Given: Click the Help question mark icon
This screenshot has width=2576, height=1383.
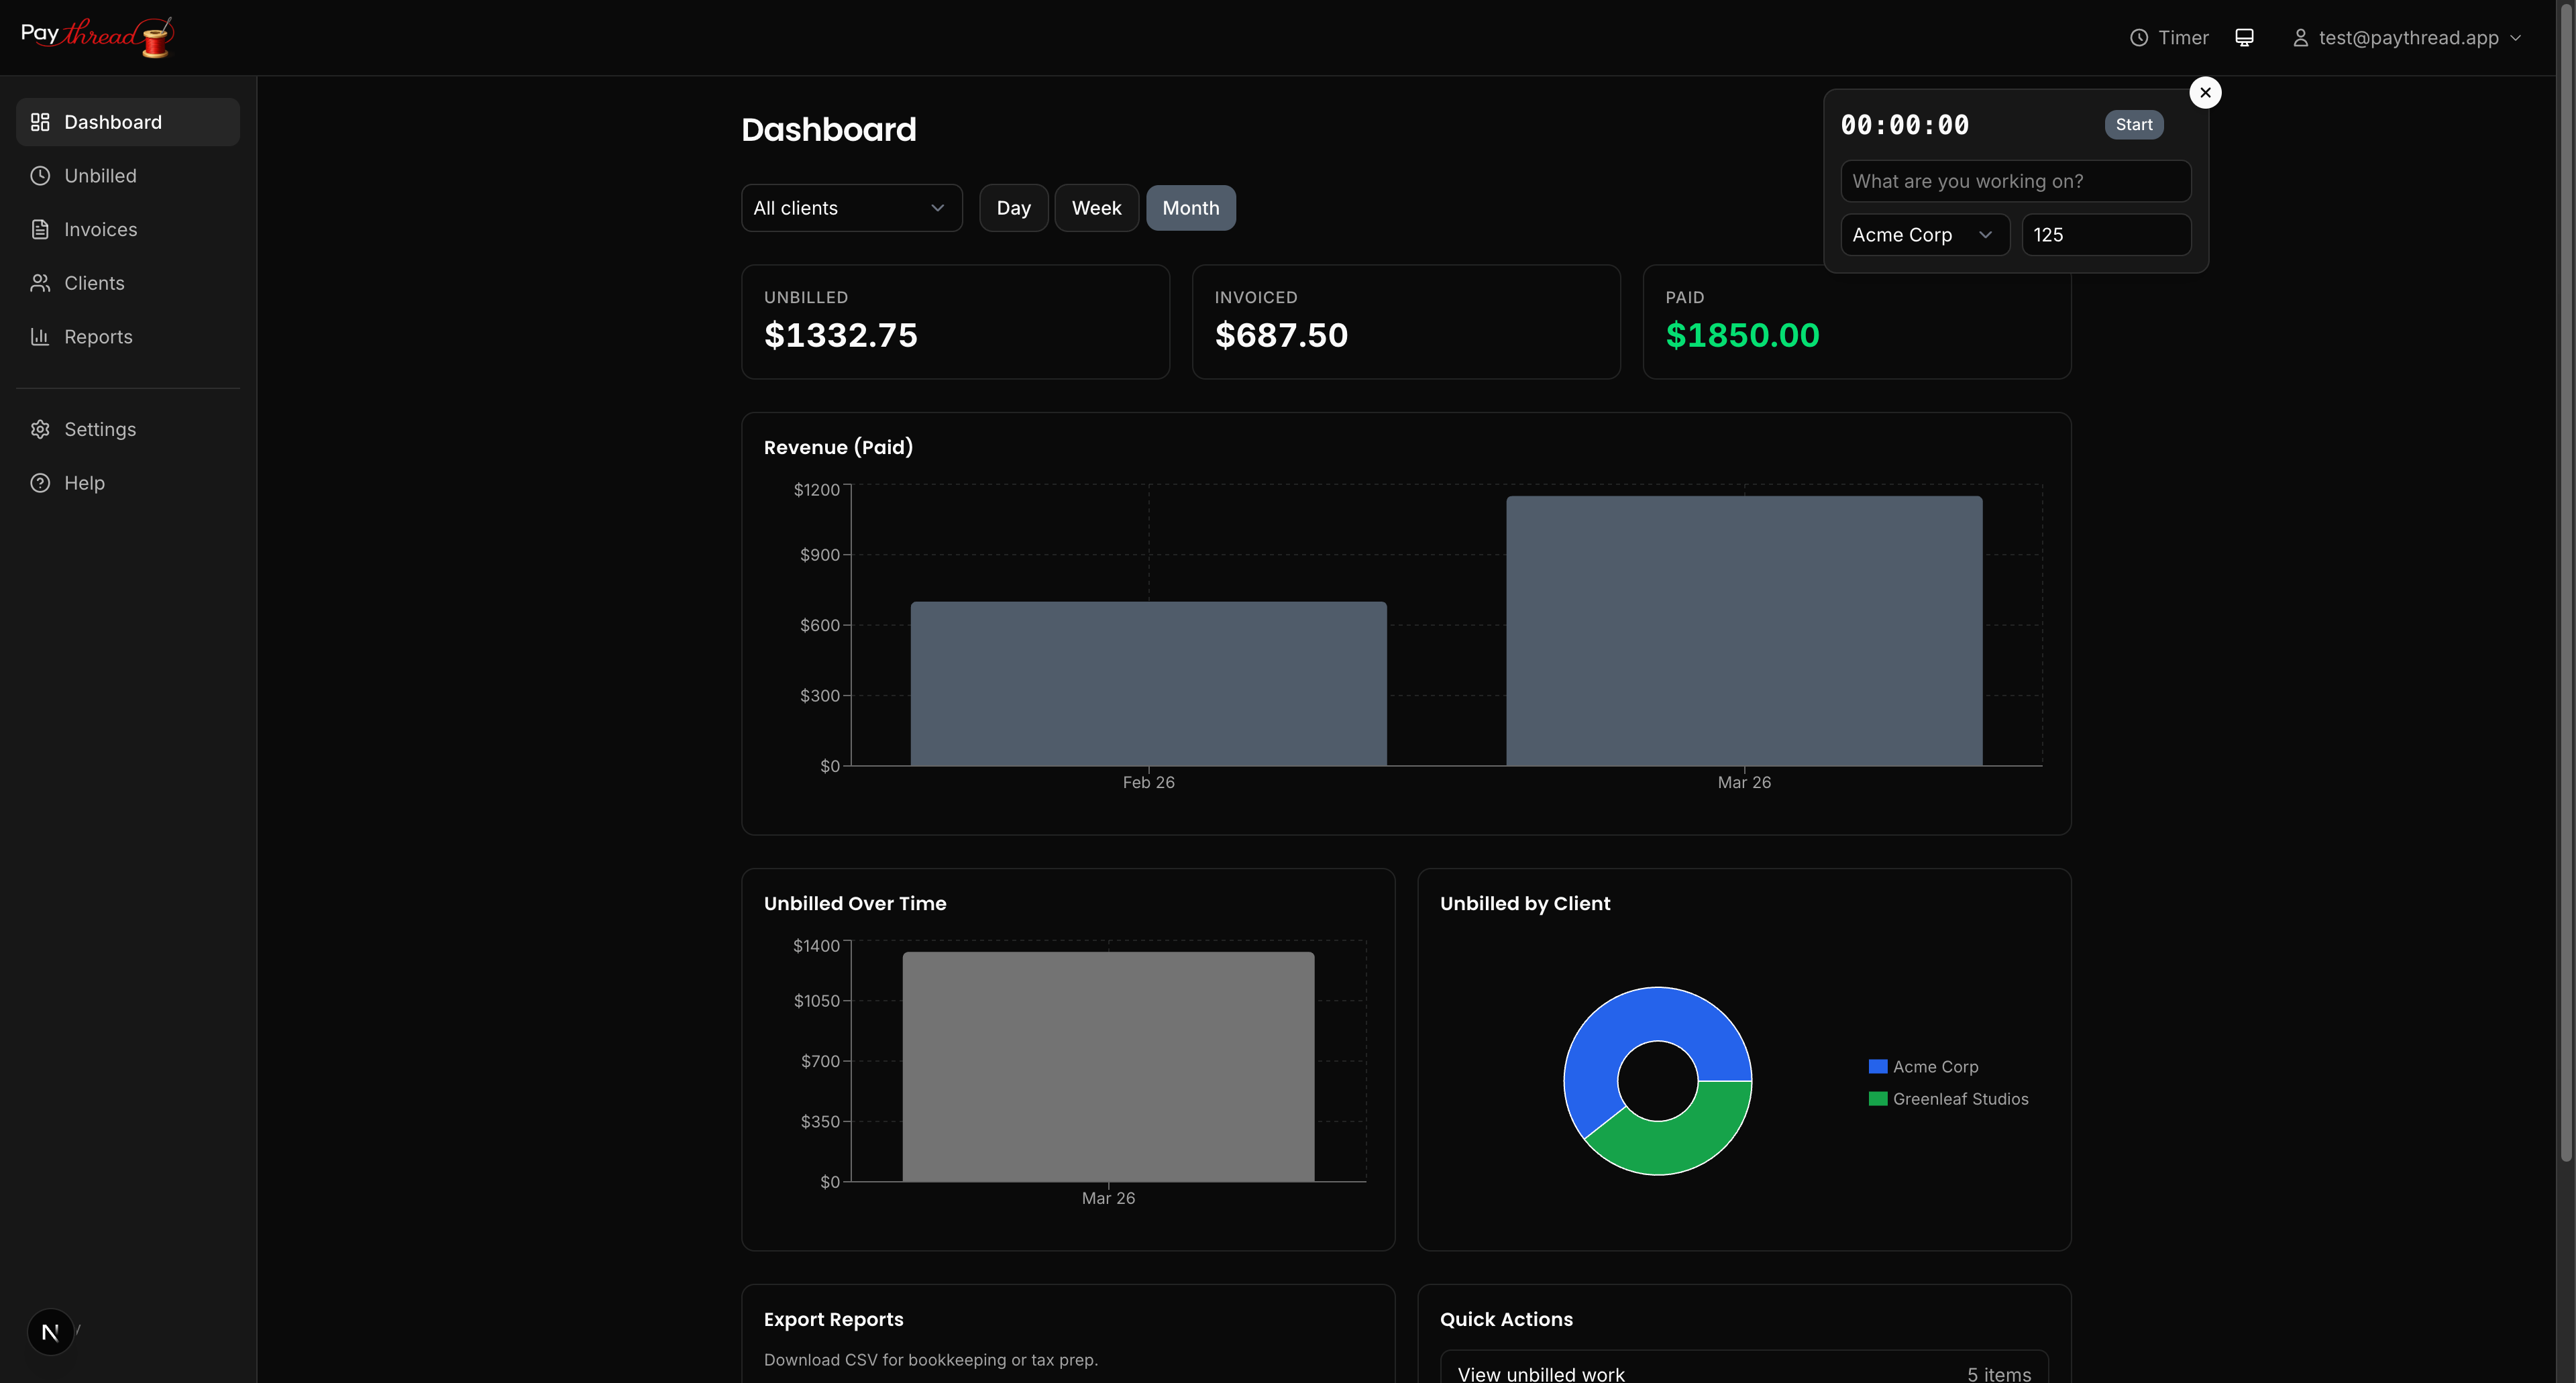Looking at the screenshot, I should click(40, 483).
